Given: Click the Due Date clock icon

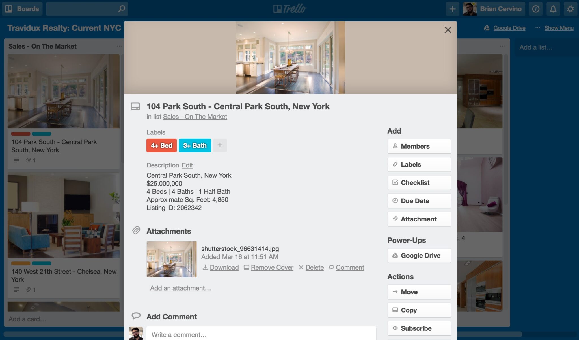Looking at the screenshot, I should 395,200.
